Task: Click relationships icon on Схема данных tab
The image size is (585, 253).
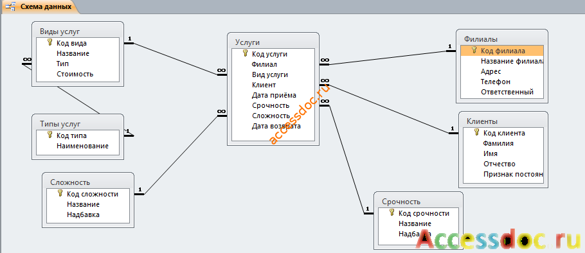Action: click(x=11, y=6)
